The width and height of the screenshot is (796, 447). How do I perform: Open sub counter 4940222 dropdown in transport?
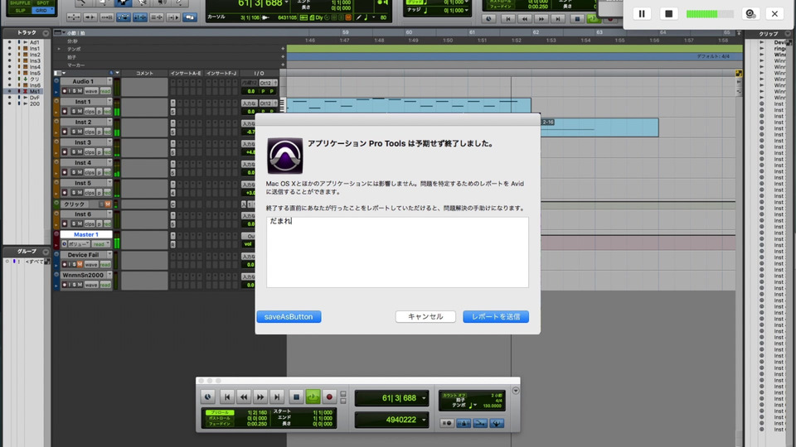424,420
